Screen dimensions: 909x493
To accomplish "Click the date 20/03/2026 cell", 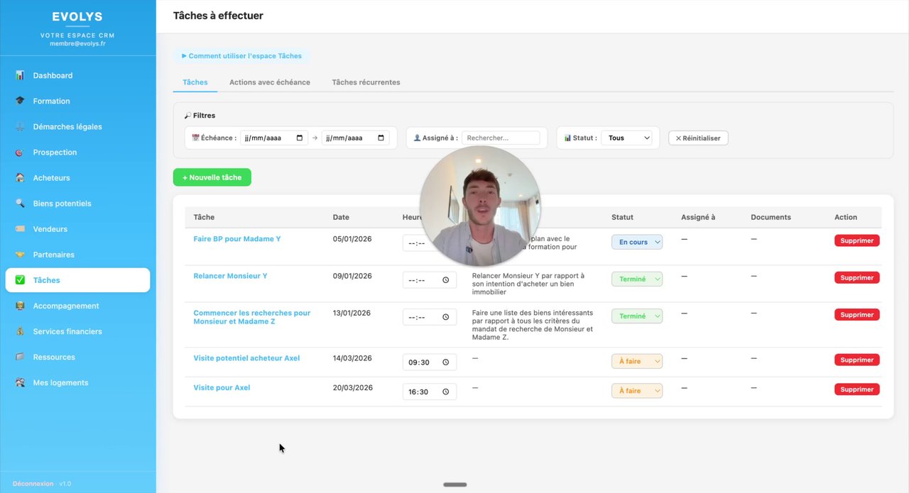I will [352, 388].
